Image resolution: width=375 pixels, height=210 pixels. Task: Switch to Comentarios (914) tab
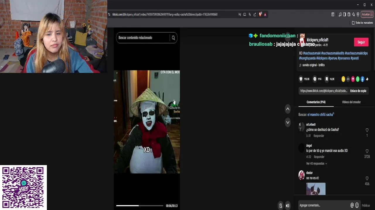pos(316,102)
